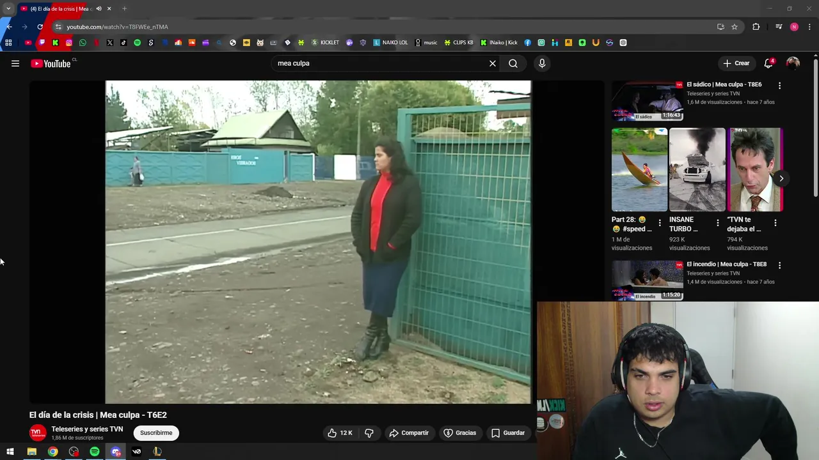Open the Chrome extensions puzzle icon
819x460 pixels.
click(756, 27)
